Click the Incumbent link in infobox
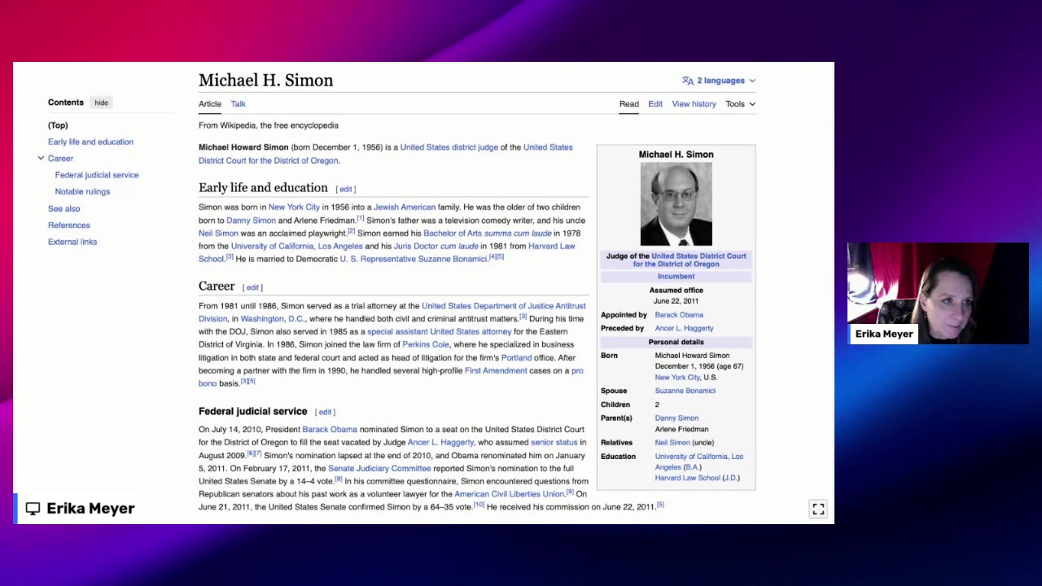 tap(676, 277)
